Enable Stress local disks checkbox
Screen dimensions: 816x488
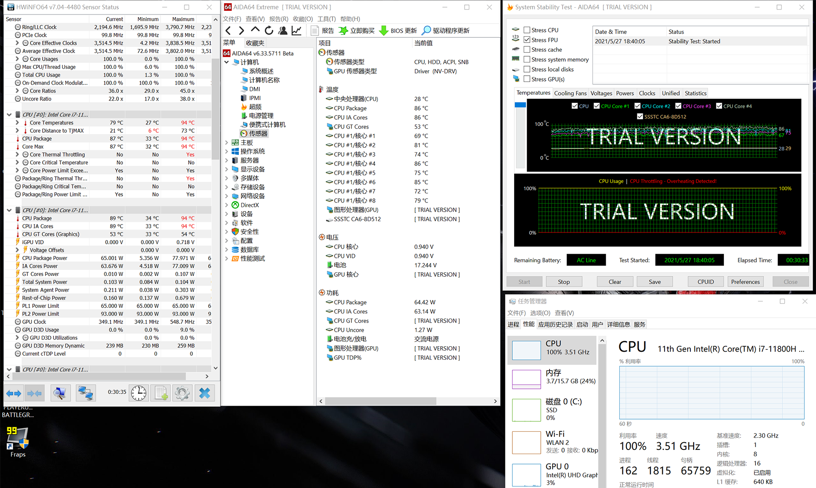point(527,69)
